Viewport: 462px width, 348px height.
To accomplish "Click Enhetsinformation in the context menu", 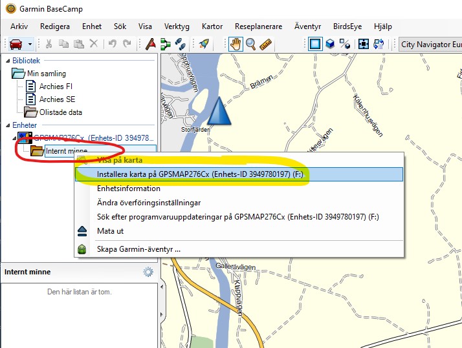I will [x=128, y=189].
